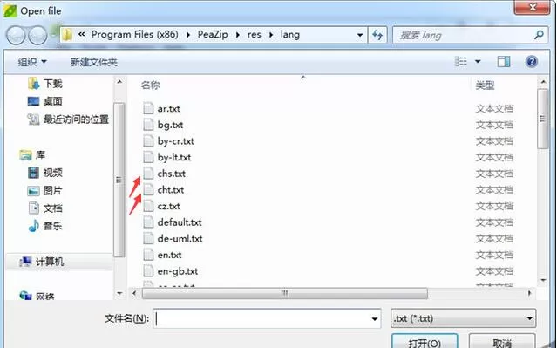Screen dimensions: 557x348
Task: Sort by the 类型 column header
Action: 485,85
